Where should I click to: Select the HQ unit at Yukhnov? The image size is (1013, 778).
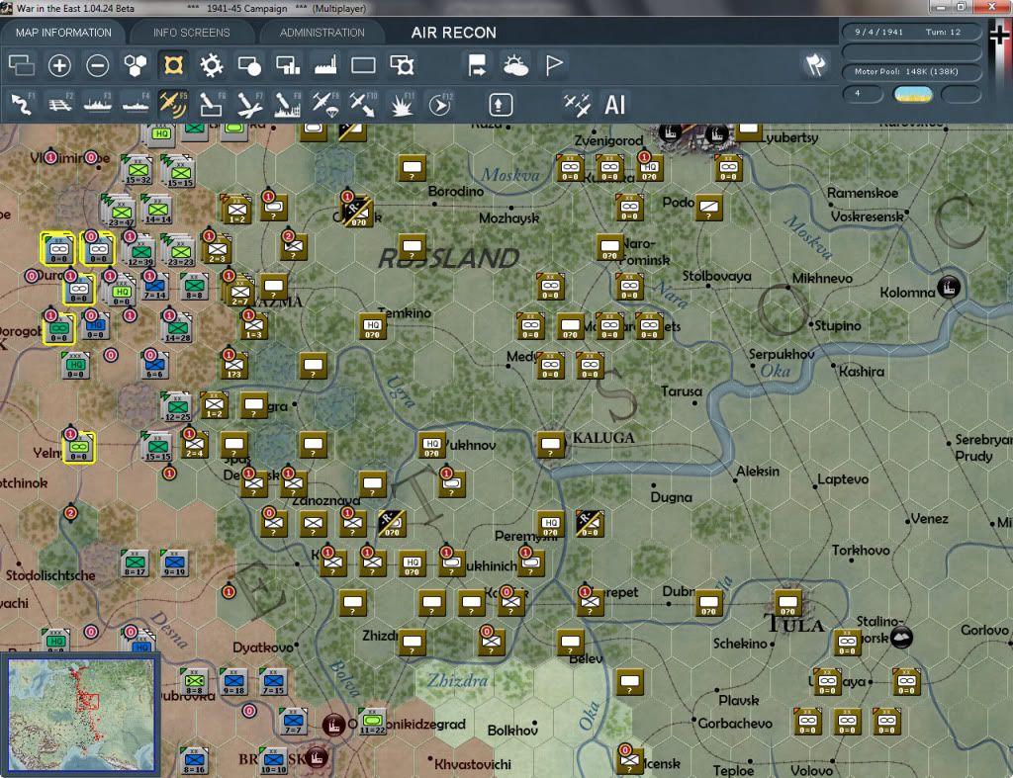pyautogui.click(x=431, y=446)
